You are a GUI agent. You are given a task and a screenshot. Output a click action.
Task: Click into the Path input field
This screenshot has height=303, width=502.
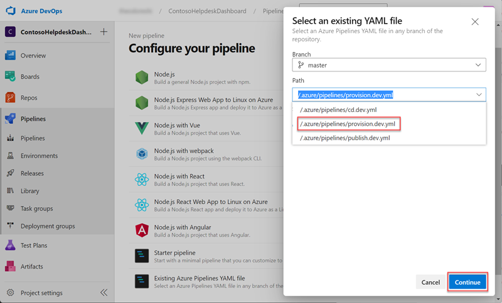coord(389,95)
